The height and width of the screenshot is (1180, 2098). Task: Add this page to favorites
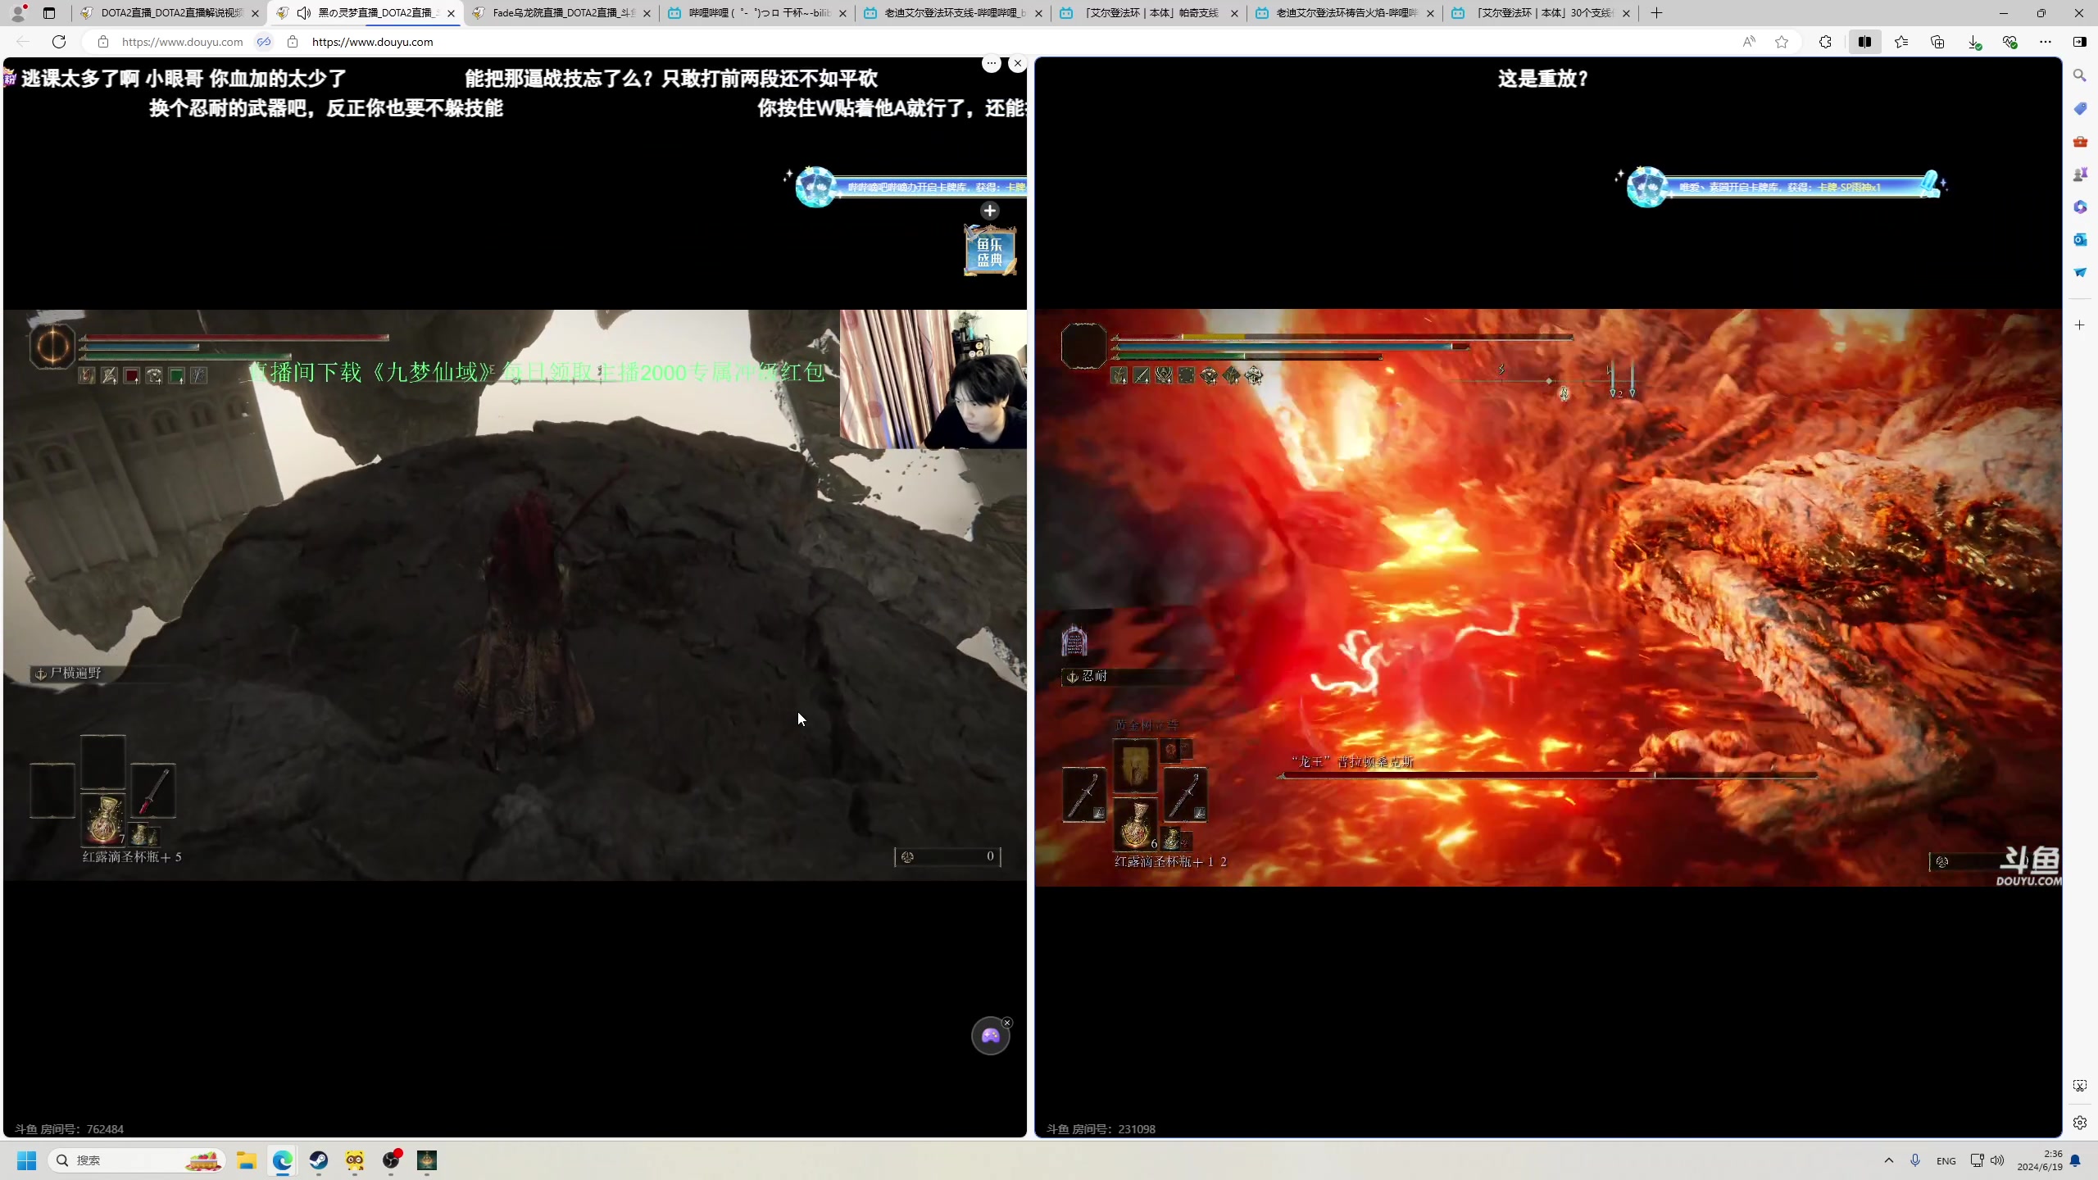tap(1782, 42)
